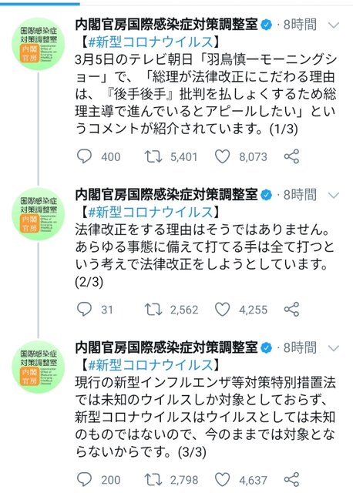Reply to the third tweet with 200 replies
353x493 pixels.
pos(84,479)
